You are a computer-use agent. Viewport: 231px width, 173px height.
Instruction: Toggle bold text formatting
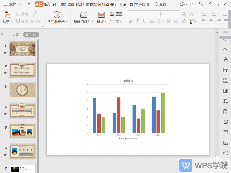click(x=130, y=22)
